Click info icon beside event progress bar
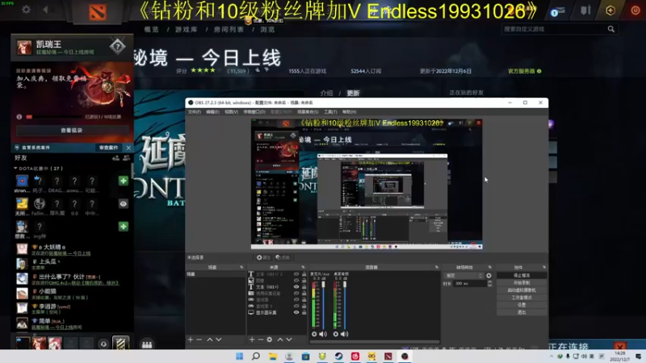Viewport: 646px width, 363px height. pyautogui.click(x=19, y=117)
